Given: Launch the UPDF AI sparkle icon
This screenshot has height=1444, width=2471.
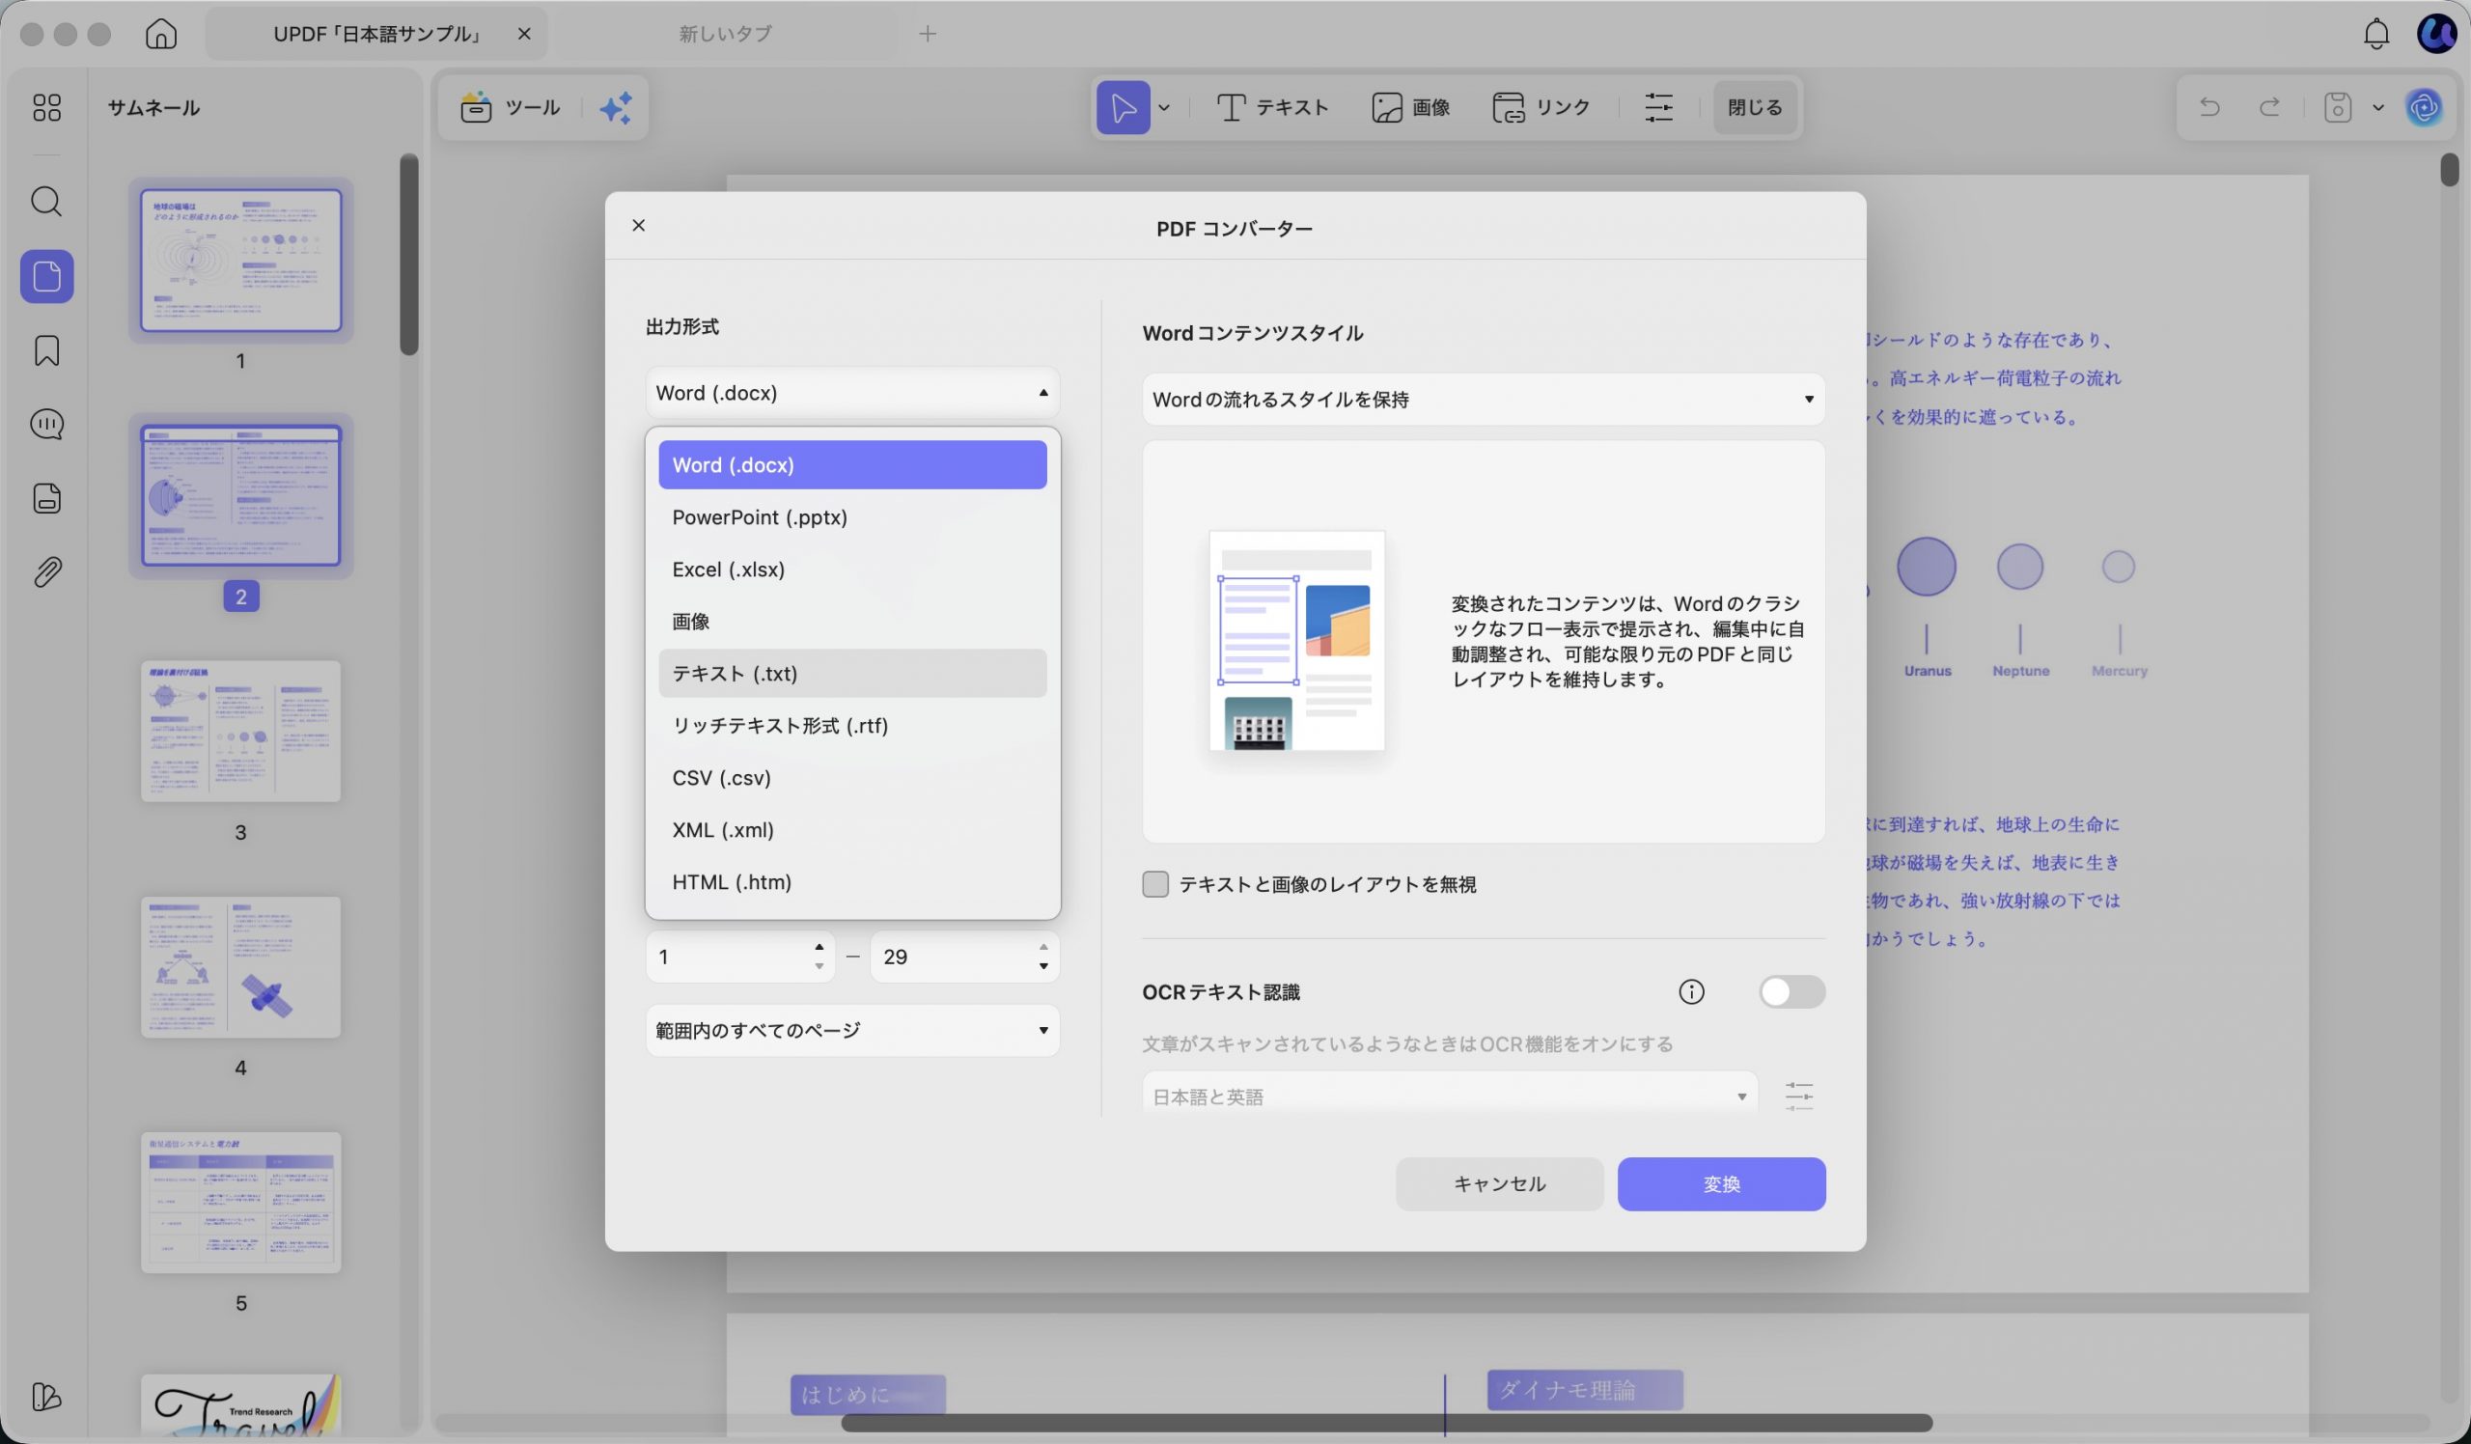Looking at the screenshot, I should pos(617,107).
